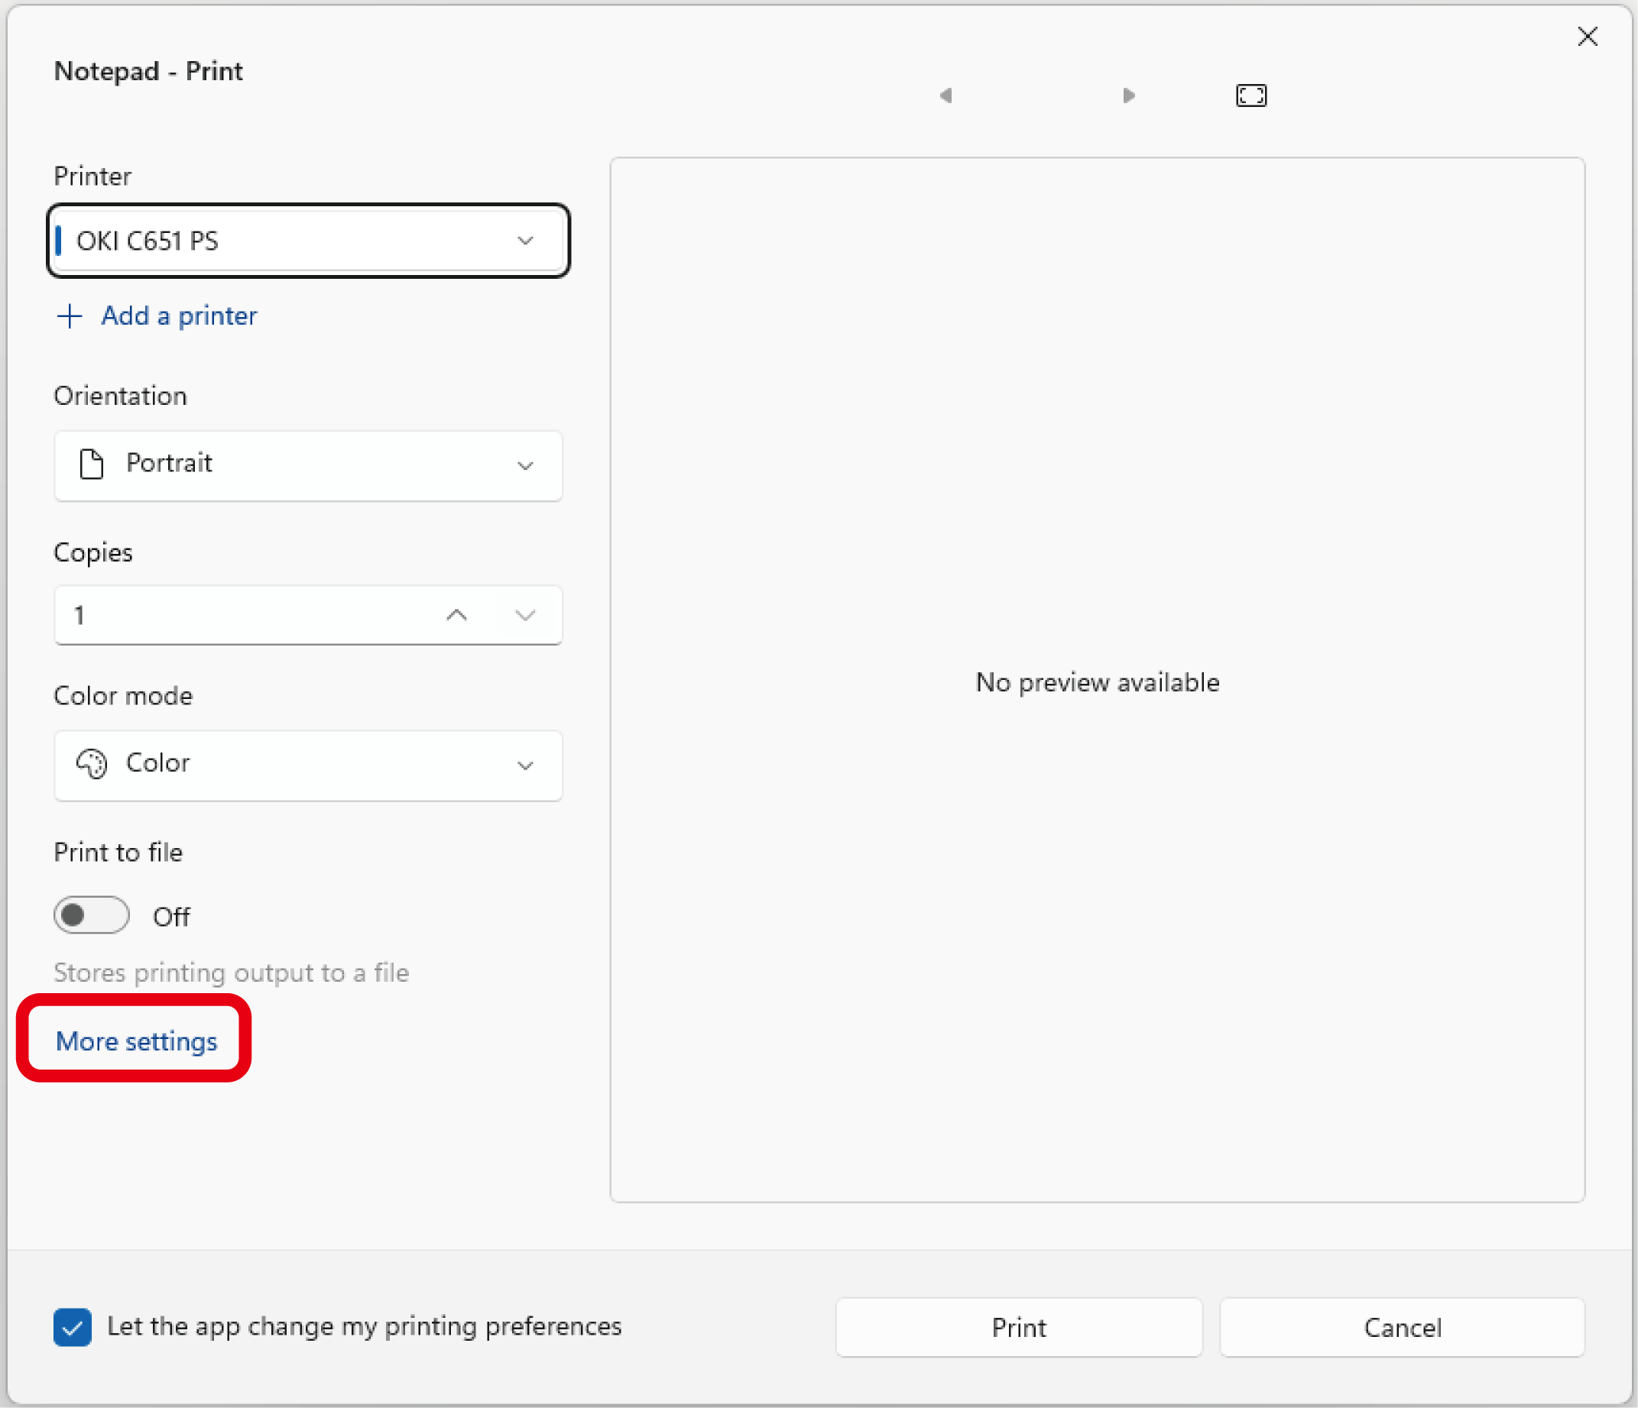1638x1408 pixels.
Task: Click the next page arrow icon
Action: coord(1128,95)
